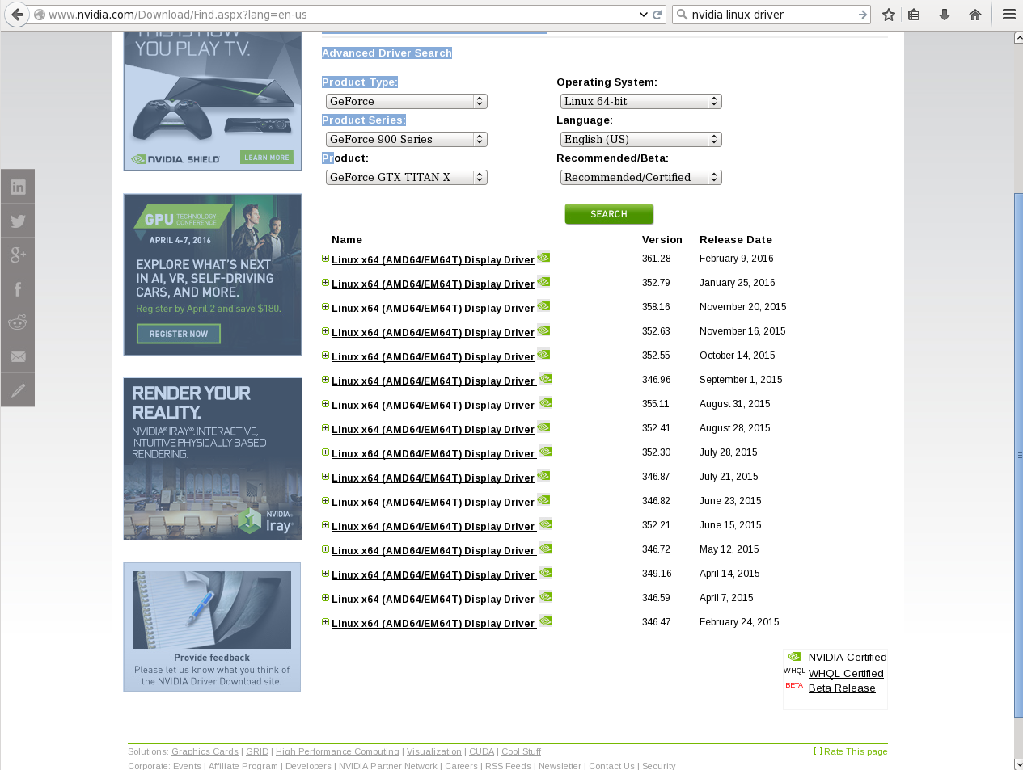Click the address bar URL field

340,15
